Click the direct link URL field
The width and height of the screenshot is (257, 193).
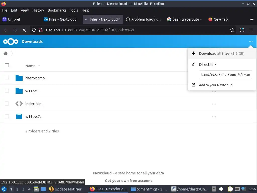point(225,75)
